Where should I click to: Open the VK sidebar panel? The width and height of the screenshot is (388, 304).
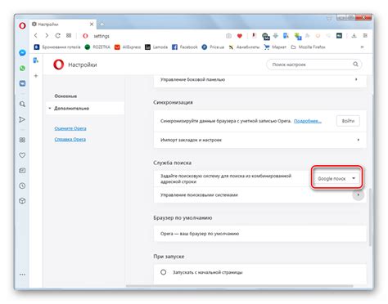pos(22,83)
